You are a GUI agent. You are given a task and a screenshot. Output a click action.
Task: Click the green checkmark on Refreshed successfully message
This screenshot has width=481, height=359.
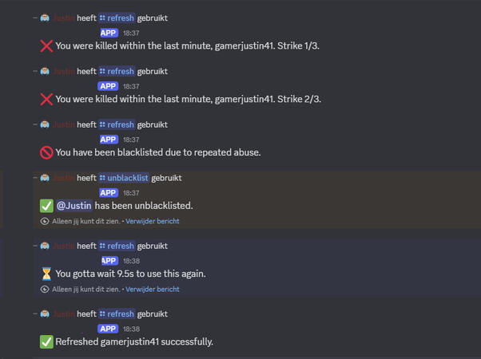pos(46,342)
